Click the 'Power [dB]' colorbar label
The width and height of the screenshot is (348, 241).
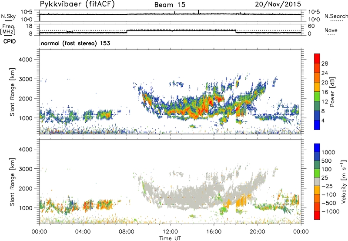[x=332, y=92]
